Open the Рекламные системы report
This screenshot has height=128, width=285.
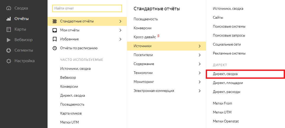coord(229,53)
